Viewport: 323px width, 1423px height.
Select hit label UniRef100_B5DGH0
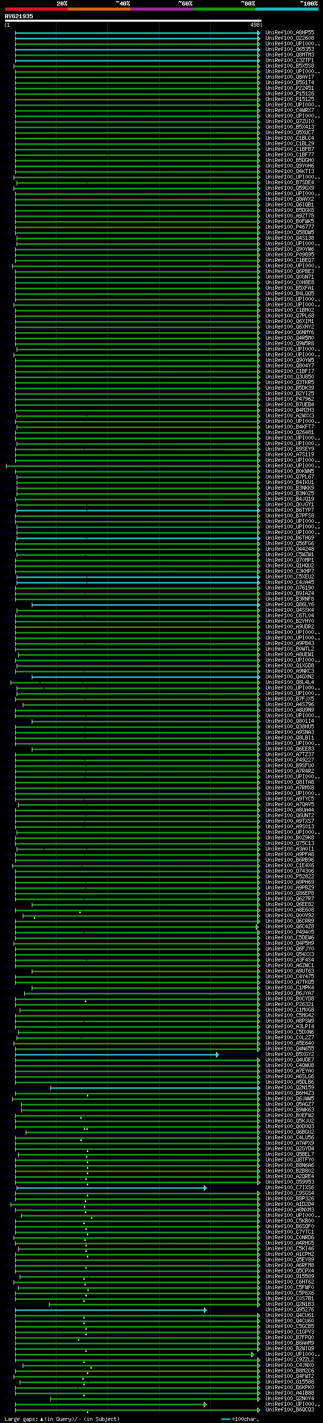click(x=290, y=160)
